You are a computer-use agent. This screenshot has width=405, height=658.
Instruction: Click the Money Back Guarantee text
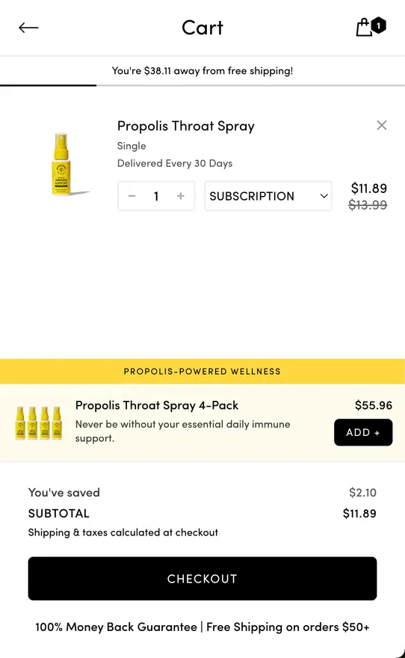[x=116, y=627]
